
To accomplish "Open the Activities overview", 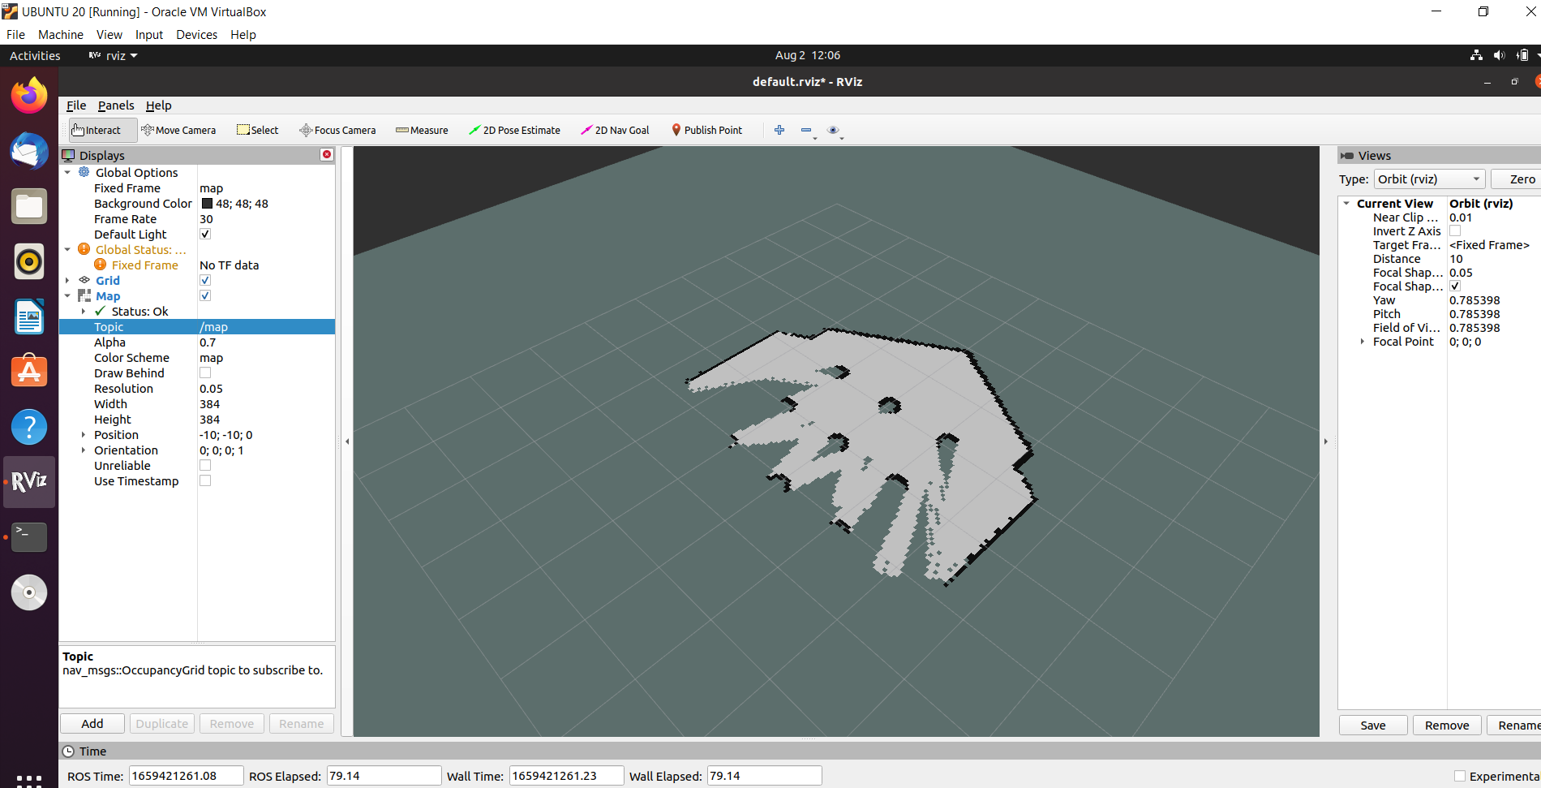I will click(x=35, y=55).
